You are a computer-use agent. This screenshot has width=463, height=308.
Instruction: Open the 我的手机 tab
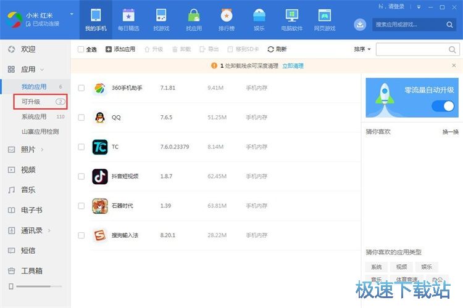pyautogui.click(x=96, y=20)
